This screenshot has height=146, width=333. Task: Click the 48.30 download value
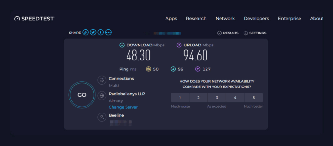point(138,56)
